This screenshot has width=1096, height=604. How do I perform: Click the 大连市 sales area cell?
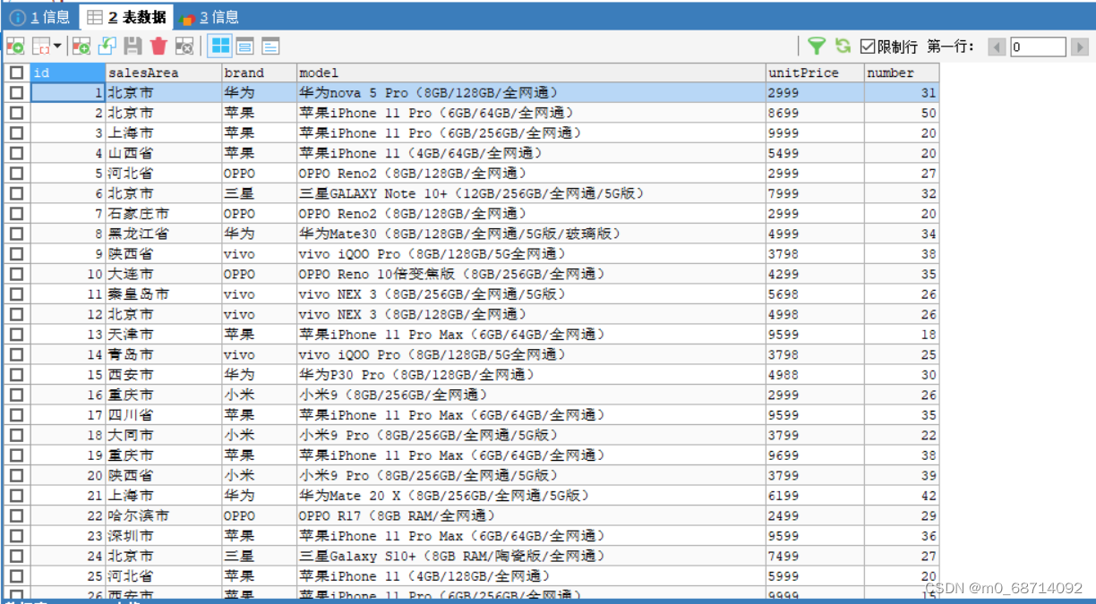(x=163, y=274)
